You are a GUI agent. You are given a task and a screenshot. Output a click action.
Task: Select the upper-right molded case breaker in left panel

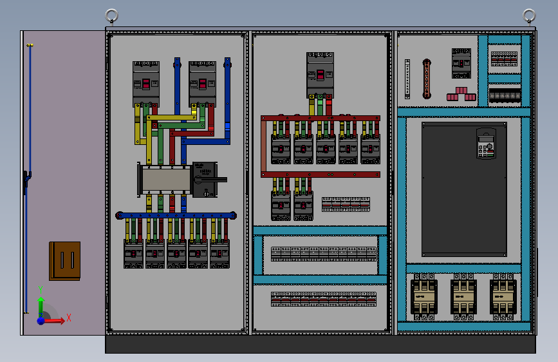(x=203, y=84)
